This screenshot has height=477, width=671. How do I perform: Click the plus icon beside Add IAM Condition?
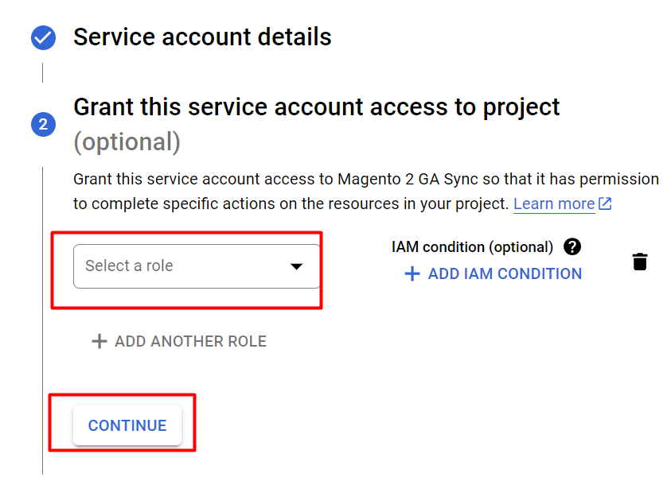point(412,274)
